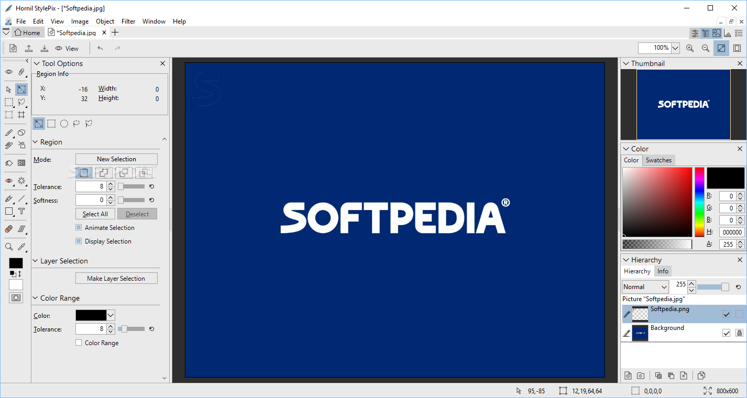Click the hex color input field
This screenshot has height=398, width=747.
point(732,232)
